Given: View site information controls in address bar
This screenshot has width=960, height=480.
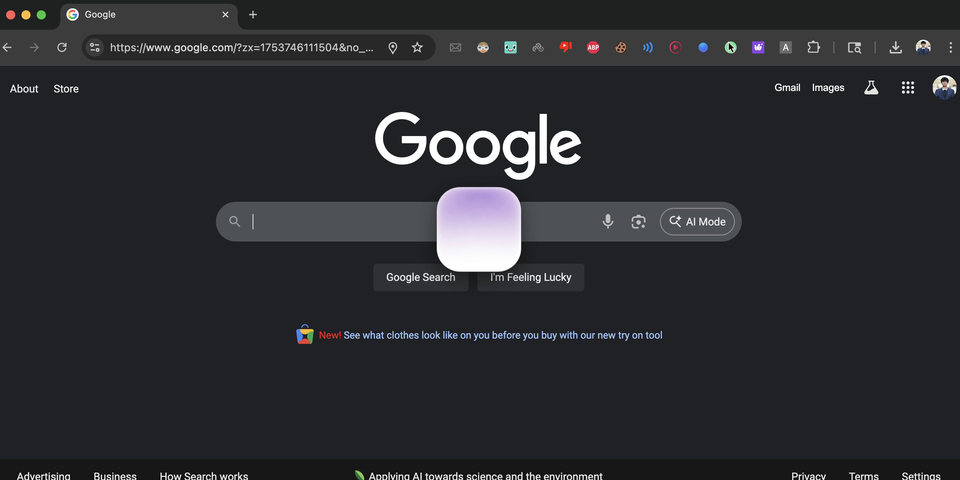Looking at the screenshot, I should [x=94, y=47].
